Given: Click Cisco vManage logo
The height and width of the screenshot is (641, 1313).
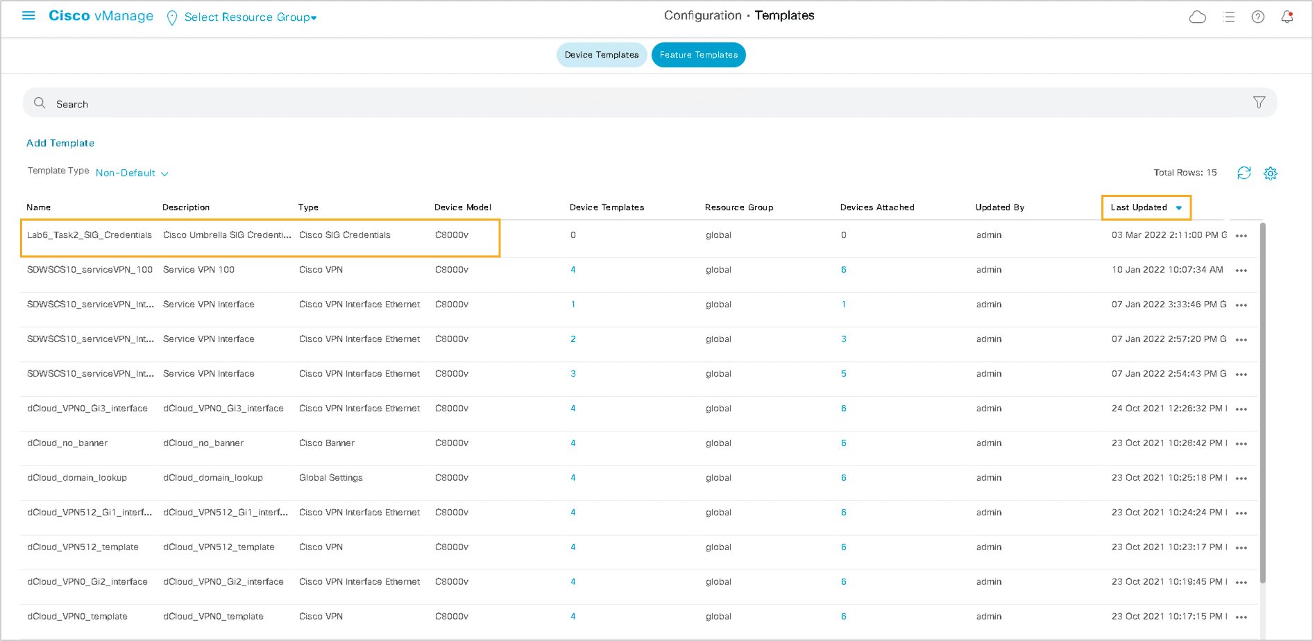Looking at the screenshot, I should (x=101, y=16).
